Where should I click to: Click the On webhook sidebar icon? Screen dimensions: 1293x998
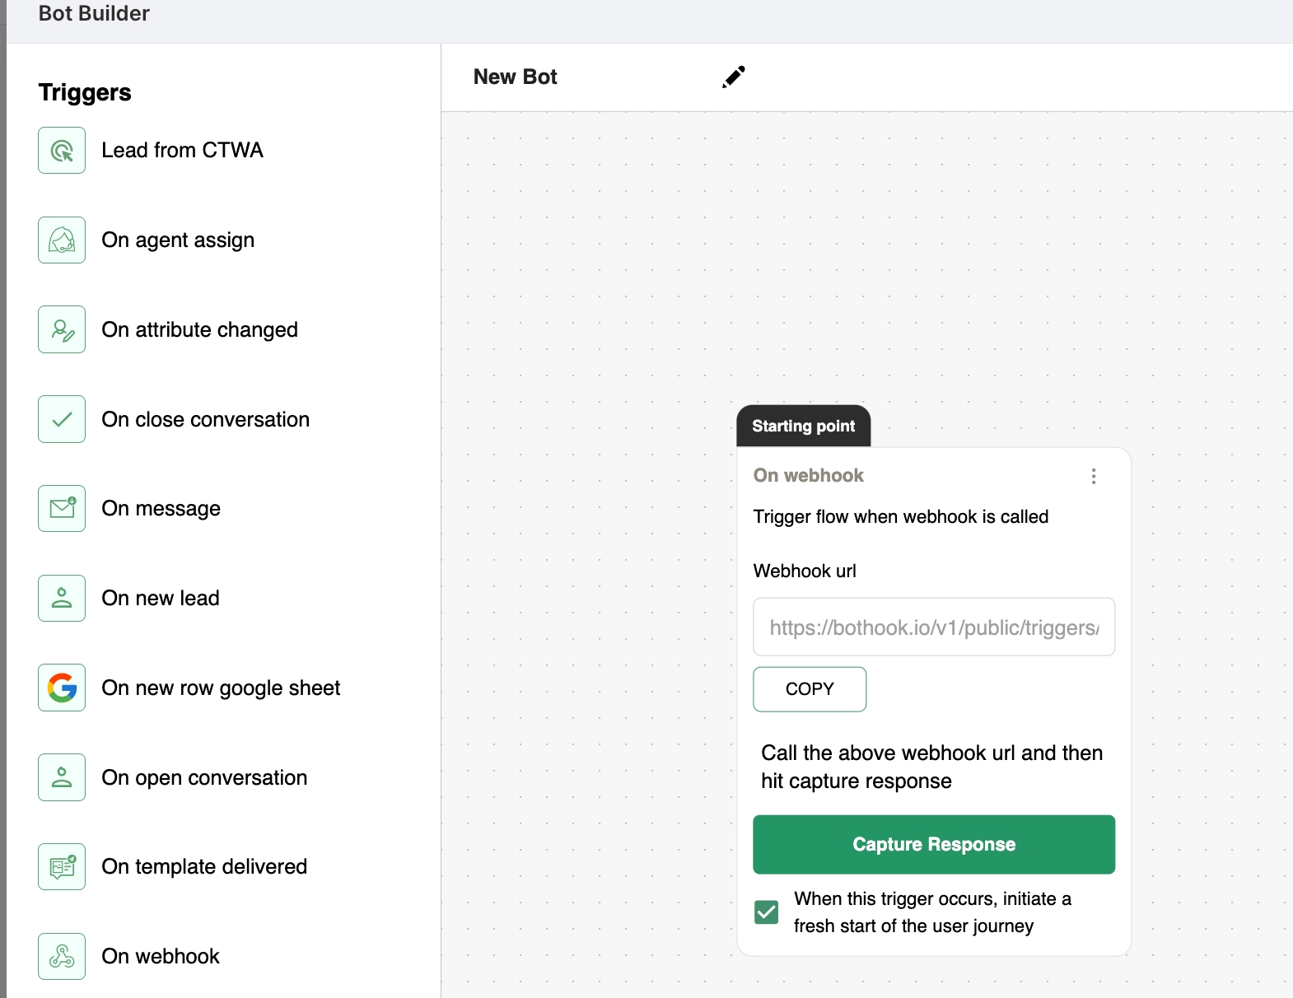pos(62,956)
